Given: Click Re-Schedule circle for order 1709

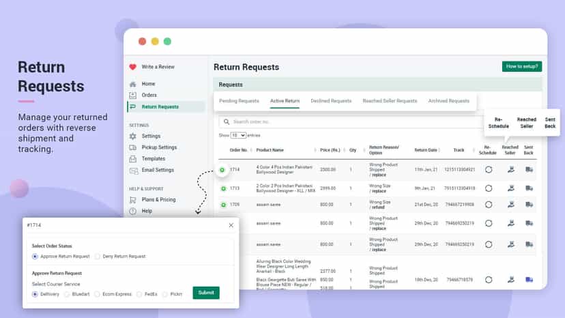Looking at the screenshot, I should [x=489, y=205].
